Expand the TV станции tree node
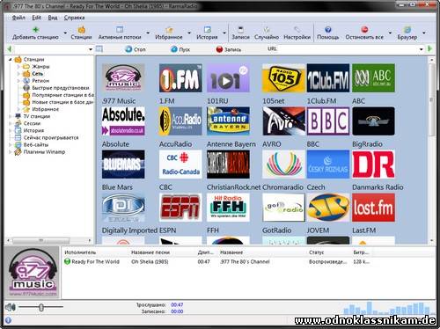The height and width of the screenshot is (329, 440). 11,116
